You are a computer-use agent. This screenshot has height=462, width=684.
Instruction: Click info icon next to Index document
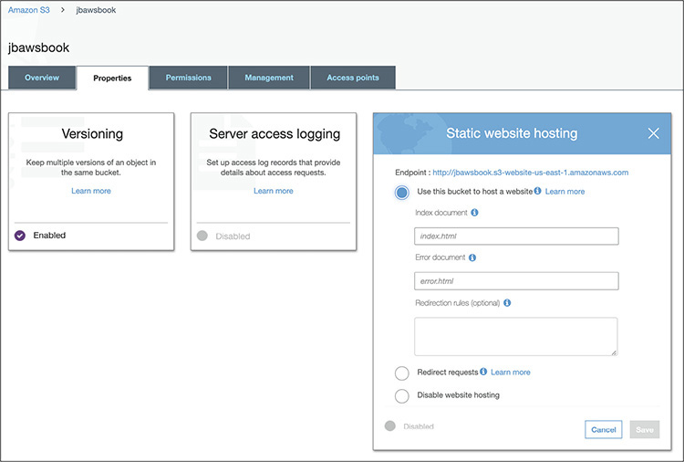pyautogui.click(x=475, y=213)
